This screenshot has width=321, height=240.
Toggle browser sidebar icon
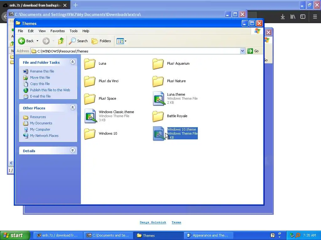click(303, 17)
